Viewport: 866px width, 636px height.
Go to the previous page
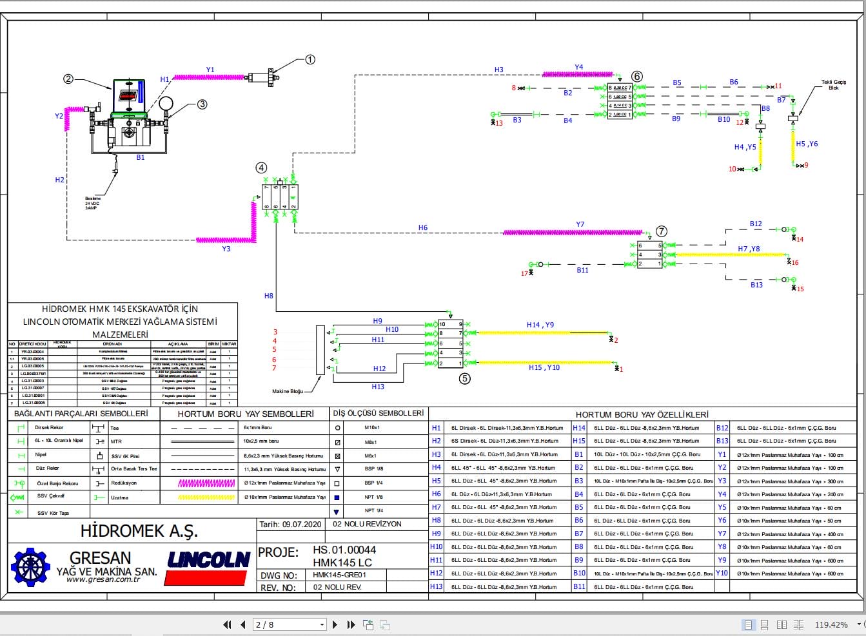[x=242, y=624]
